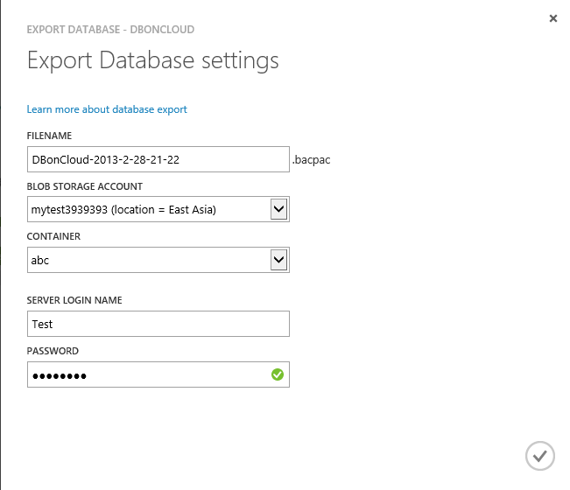
Task: Confirm export with the checkmark button
Action: tap(539, 455)
